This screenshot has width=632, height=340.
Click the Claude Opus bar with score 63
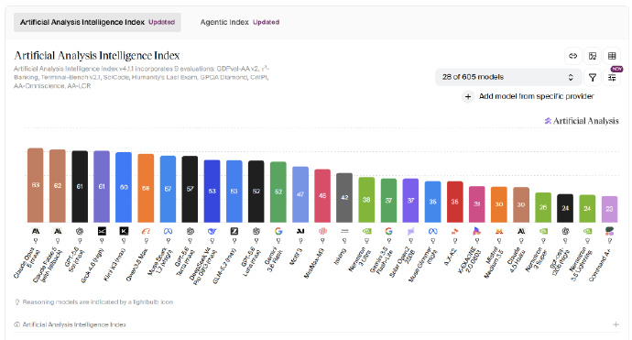[36, 185]
